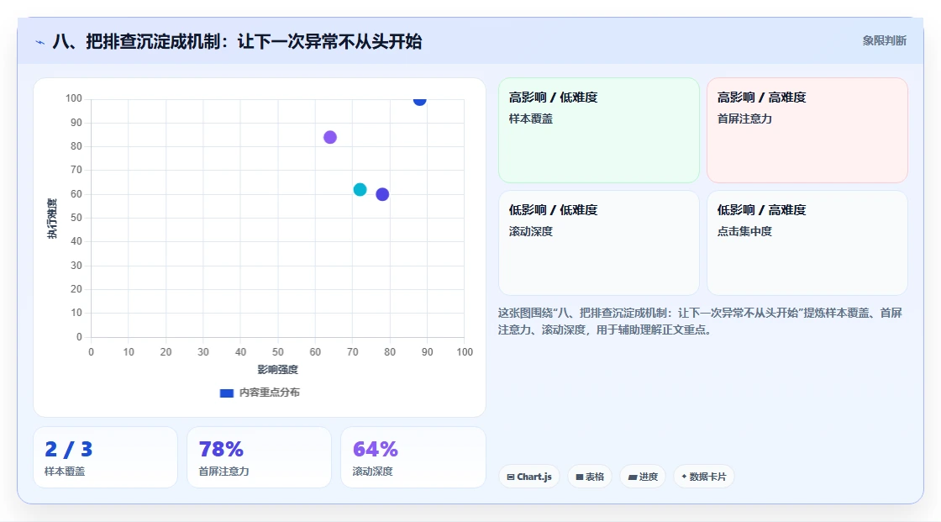Click the purple data point in the scatter chart
941x522 pixels.
click(330, 138)
